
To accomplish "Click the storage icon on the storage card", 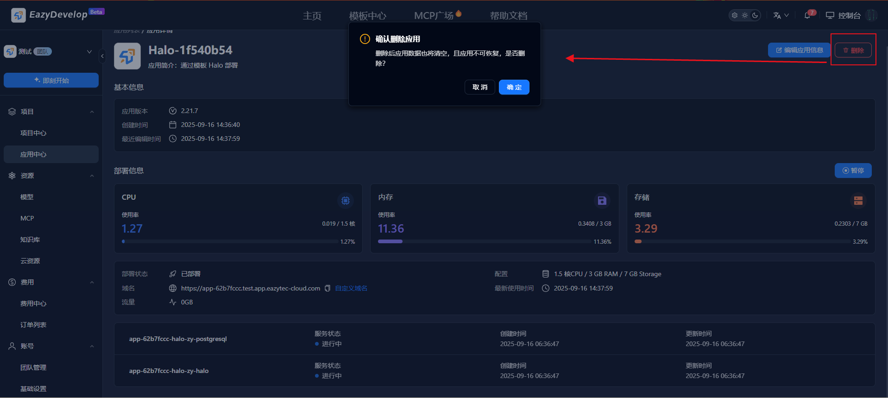I will click(858, 201).
